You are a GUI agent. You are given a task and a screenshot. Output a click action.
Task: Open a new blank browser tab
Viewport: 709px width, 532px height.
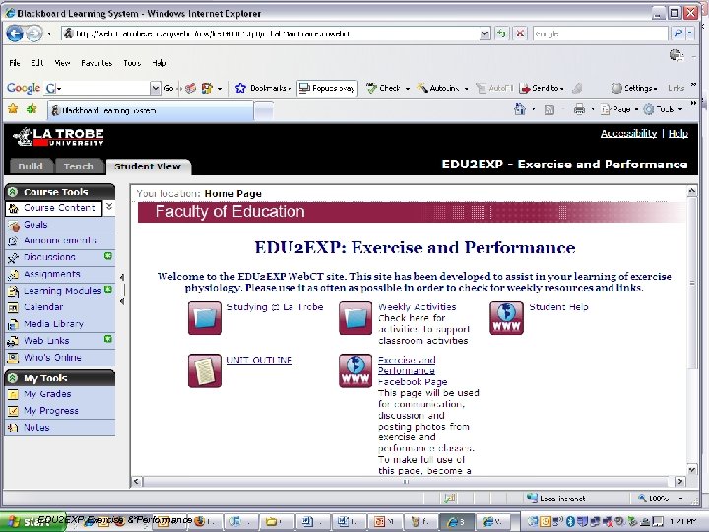point(264,110)
